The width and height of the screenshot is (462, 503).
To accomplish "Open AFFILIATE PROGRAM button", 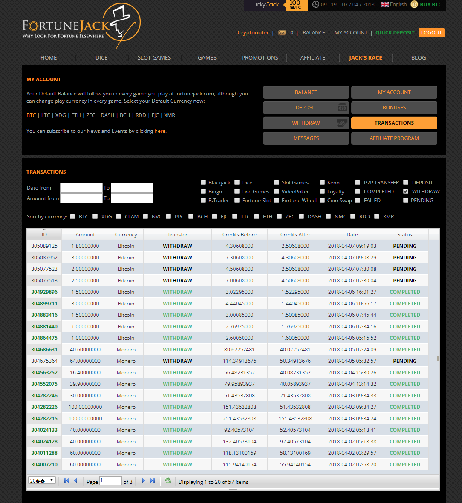I will point(394,138).
